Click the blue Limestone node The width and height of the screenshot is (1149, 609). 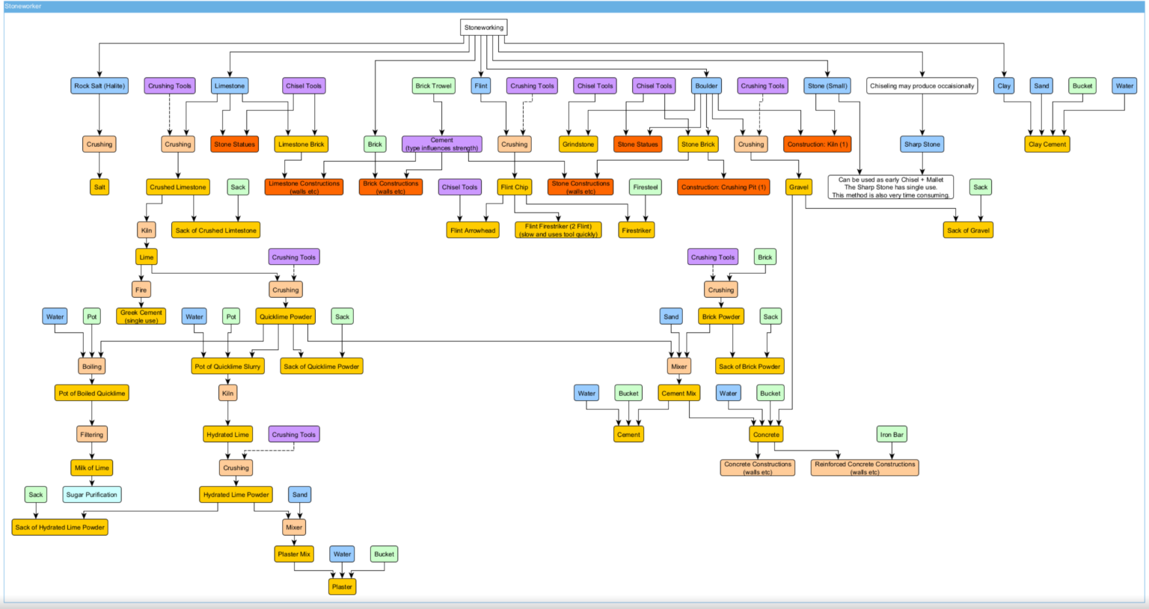tap(230, 86)
